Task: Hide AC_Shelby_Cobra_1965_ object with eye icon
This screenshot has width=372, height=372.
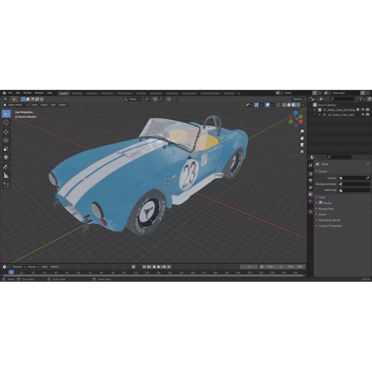Action: [x=363, y=114]
